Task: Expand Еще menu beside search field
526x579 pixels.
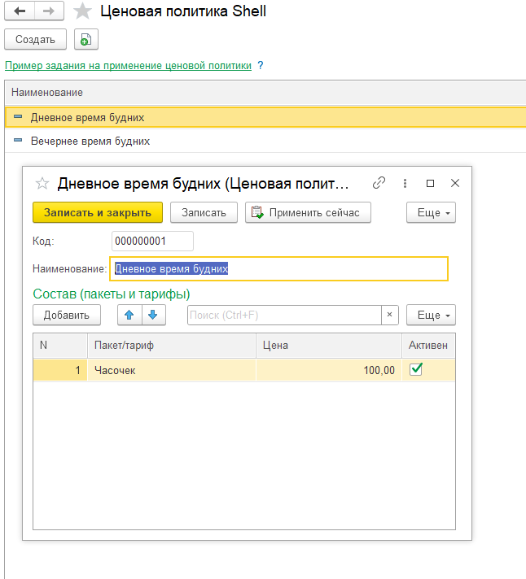Action: 431,315
